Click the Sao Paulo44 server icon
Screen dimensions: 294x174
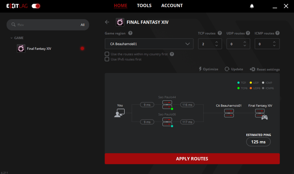click(x=167, y=105)
